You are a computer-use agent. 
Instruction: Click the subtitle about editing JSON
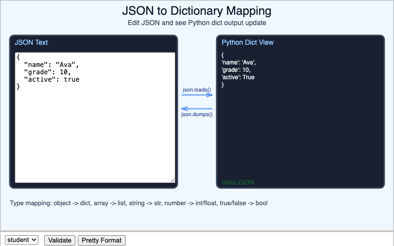tap(197, 23)
